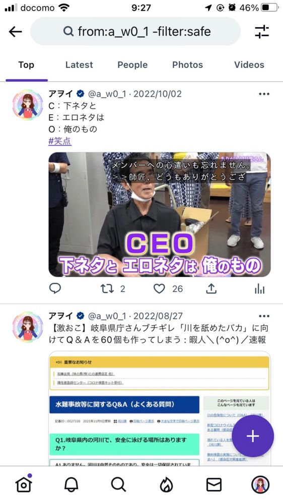Go to Home in bottom navigation
The width and height of the screenshot is (283, 503).
24,484
